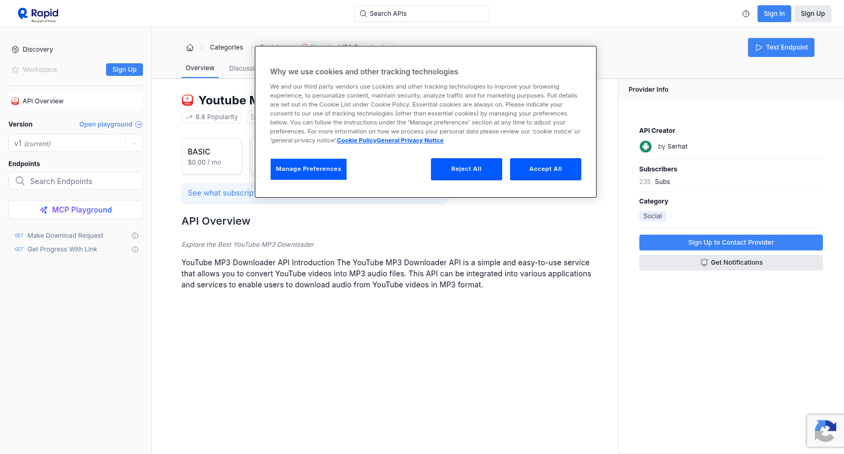Click the Test Endpoint button
The height and width of the screenshot is (454, 844).
pos(781,47)
